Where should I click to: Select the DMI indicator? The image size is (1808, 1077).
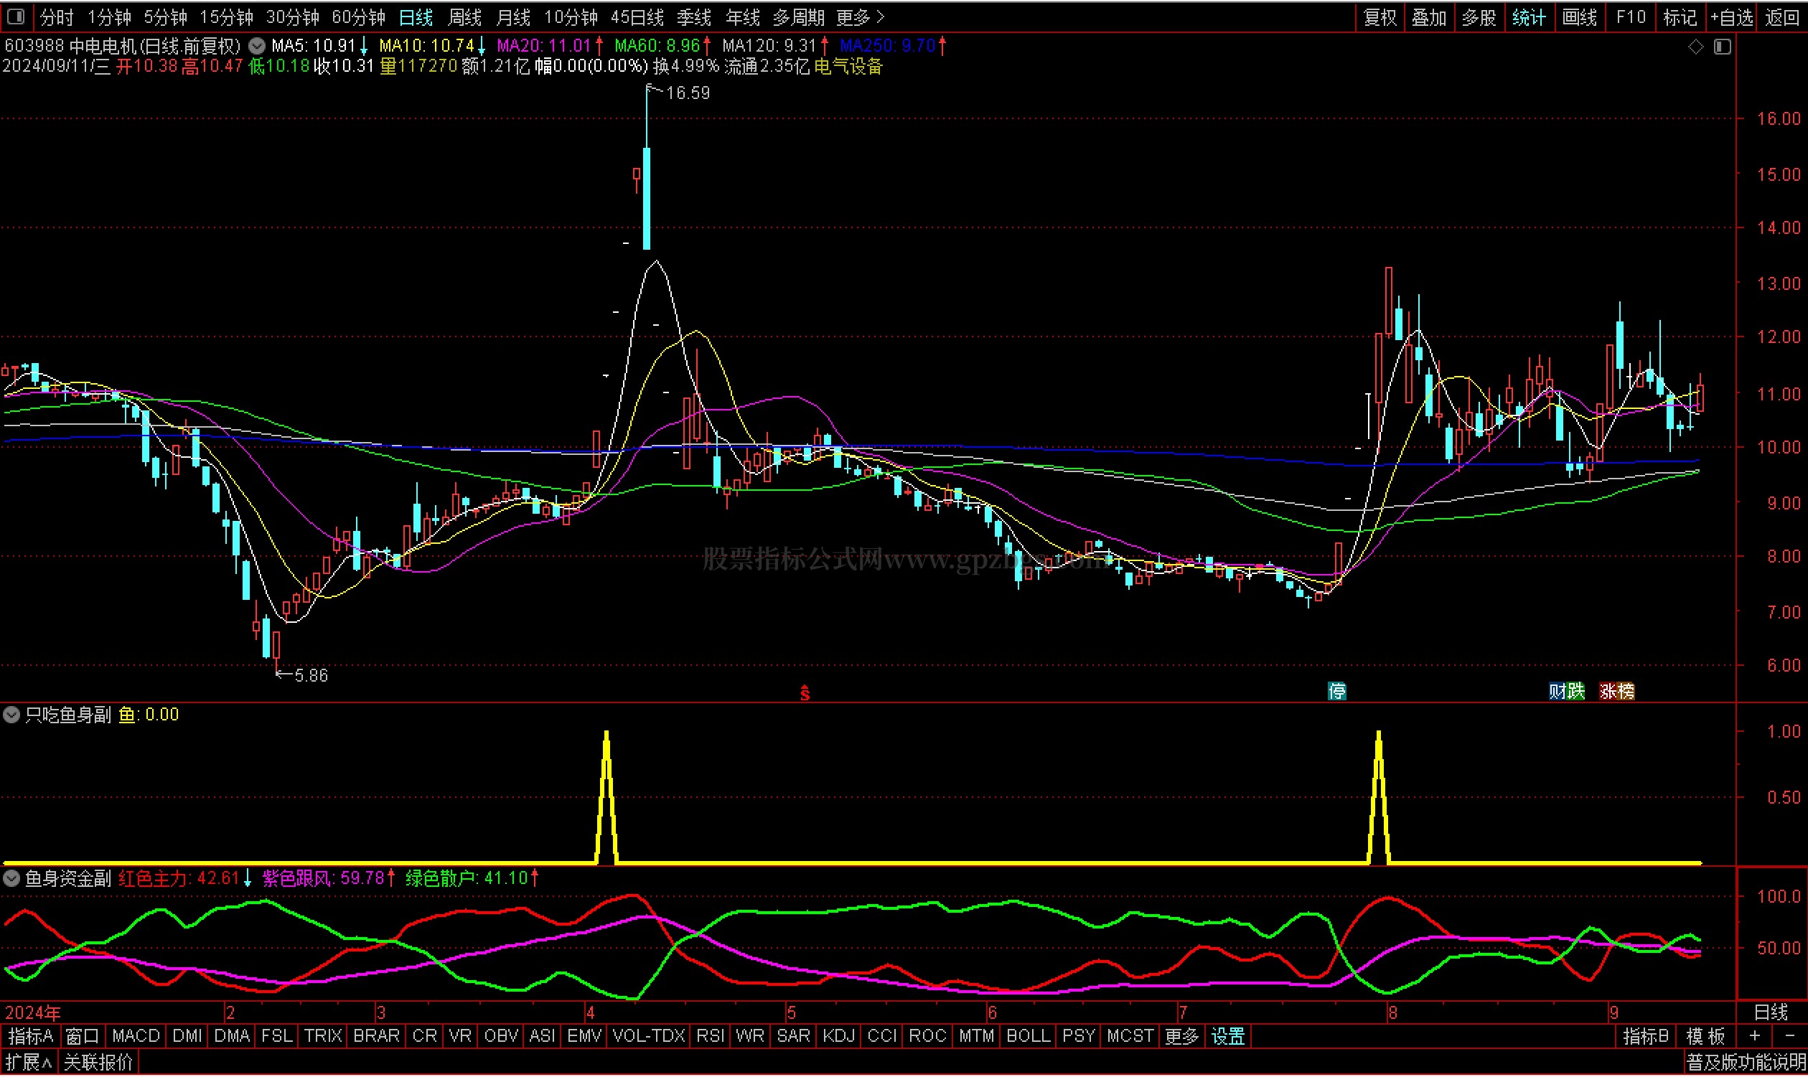point(187,1038)
